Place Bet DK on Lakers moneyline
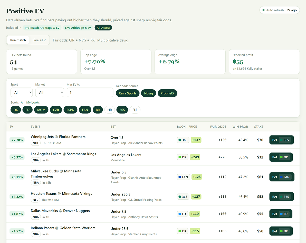306x243 pixels. (x=281, y=157)
